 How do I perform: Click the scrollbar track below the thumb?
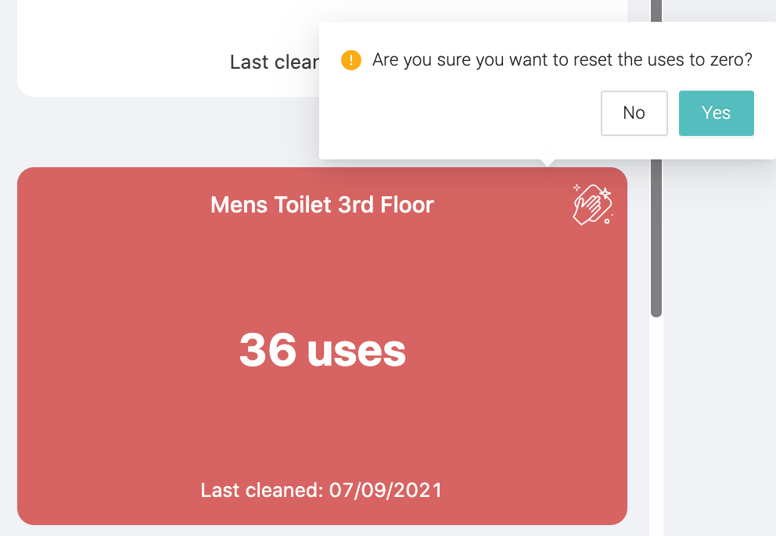(656, 425)
